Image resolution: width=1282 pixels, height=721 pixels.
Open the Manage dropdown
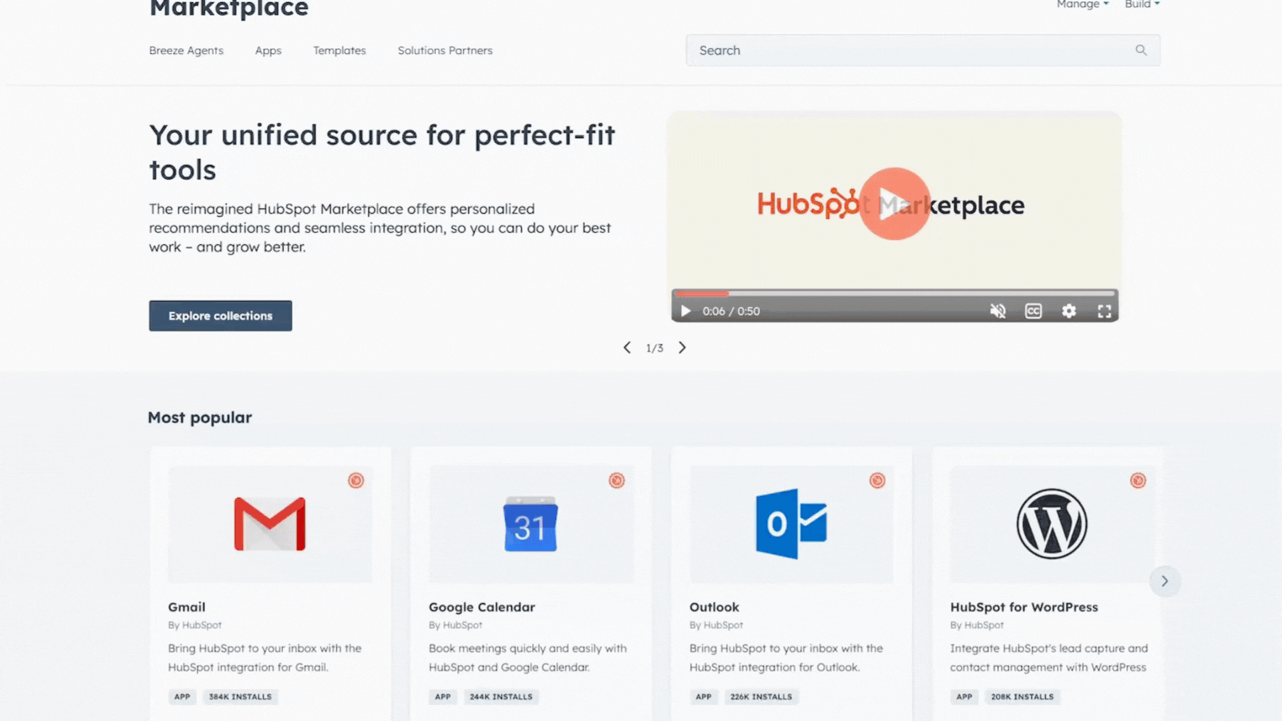point(1082,5)
